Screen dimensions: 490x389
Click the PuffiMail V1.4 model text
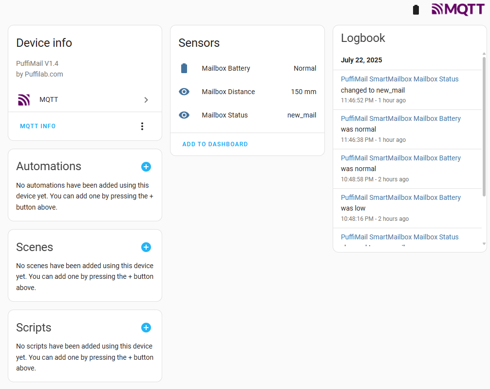37,63
